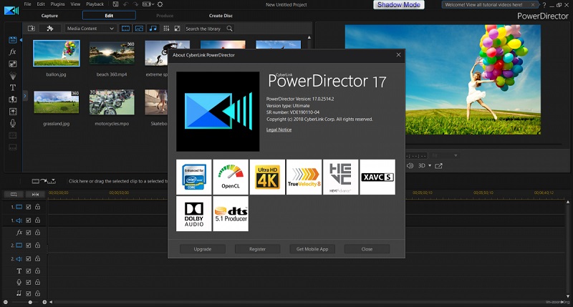Click the Close button in About dialog
Image resolution: width=573 pixels, height=307 pixels.
click(367, 249)
